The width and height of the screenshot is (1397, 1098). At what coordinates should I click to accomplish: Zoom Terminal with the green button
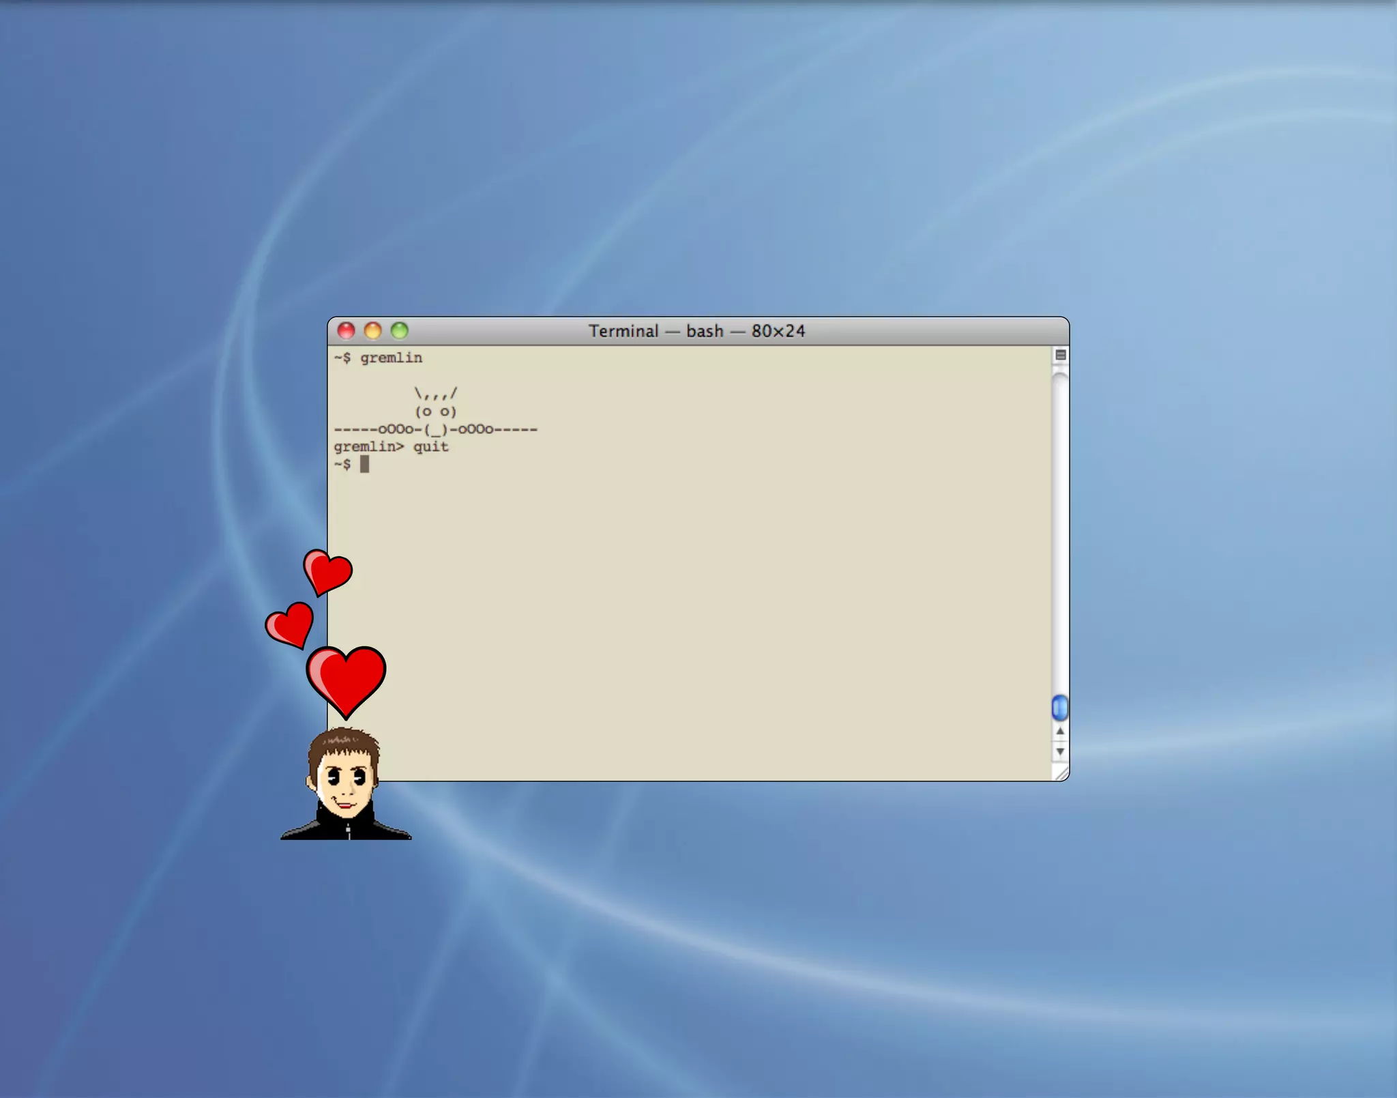399,331
